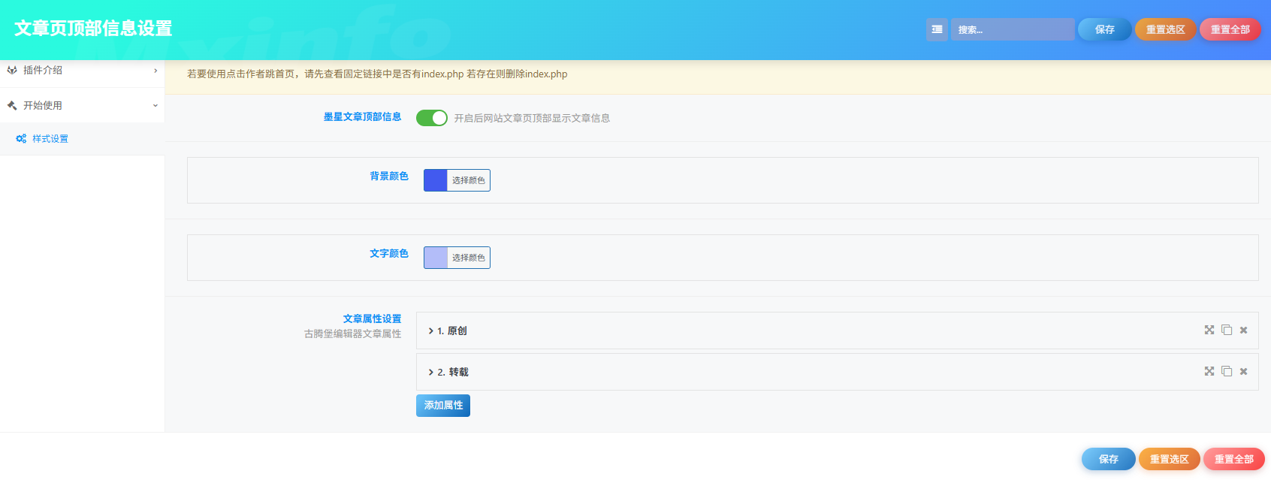Expand the 2. 转载 attribute row
This screenshot has width=1271, height=480.
click(837, 372)
